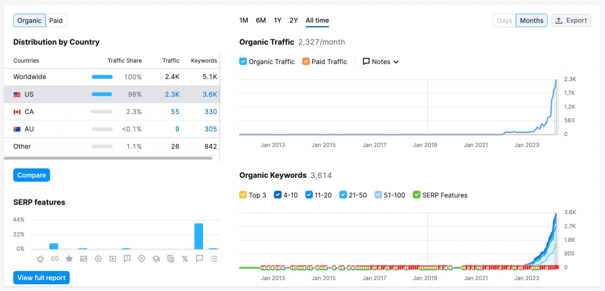The width and height of the screenshot is (605, 291).
Task: Toggle the 4-10 keywords checkbox
Action: (278, 195)
